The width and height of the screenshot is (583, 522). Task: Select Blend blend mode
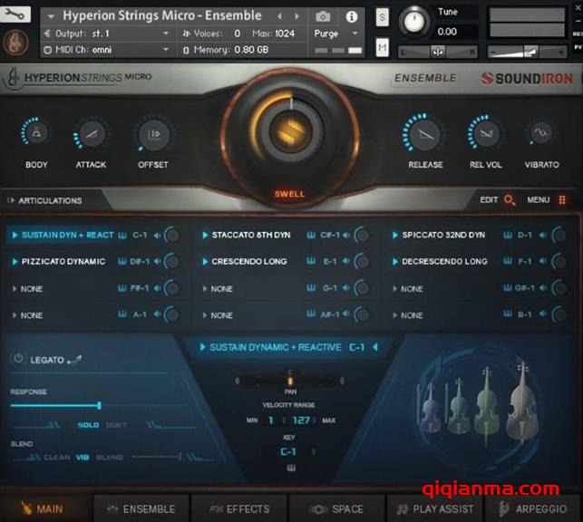point(110,458)
